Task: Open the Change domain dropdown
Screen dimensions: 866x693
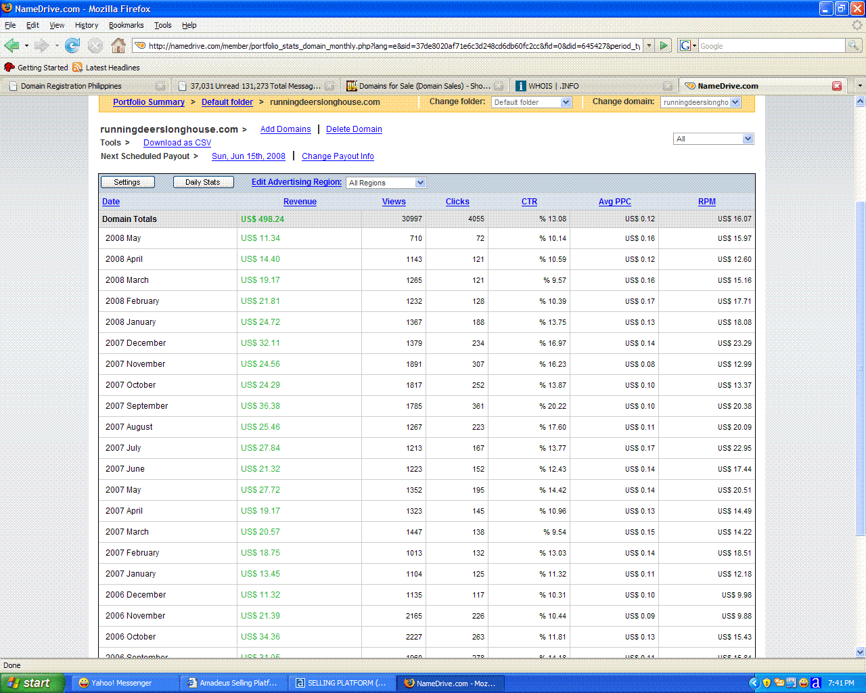Action: 735,102
